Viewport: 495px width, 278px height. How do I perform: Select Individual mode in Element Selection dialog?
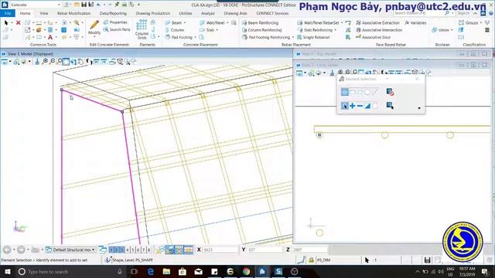point(345,92)
